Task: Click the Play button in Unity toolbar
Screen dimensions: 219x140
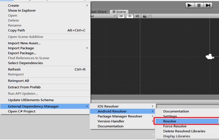Action: (x=190, y=6)
